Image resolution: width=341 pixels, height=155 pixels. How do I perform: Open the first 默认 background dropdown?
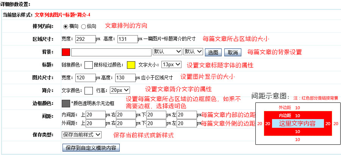click(166, 52)
